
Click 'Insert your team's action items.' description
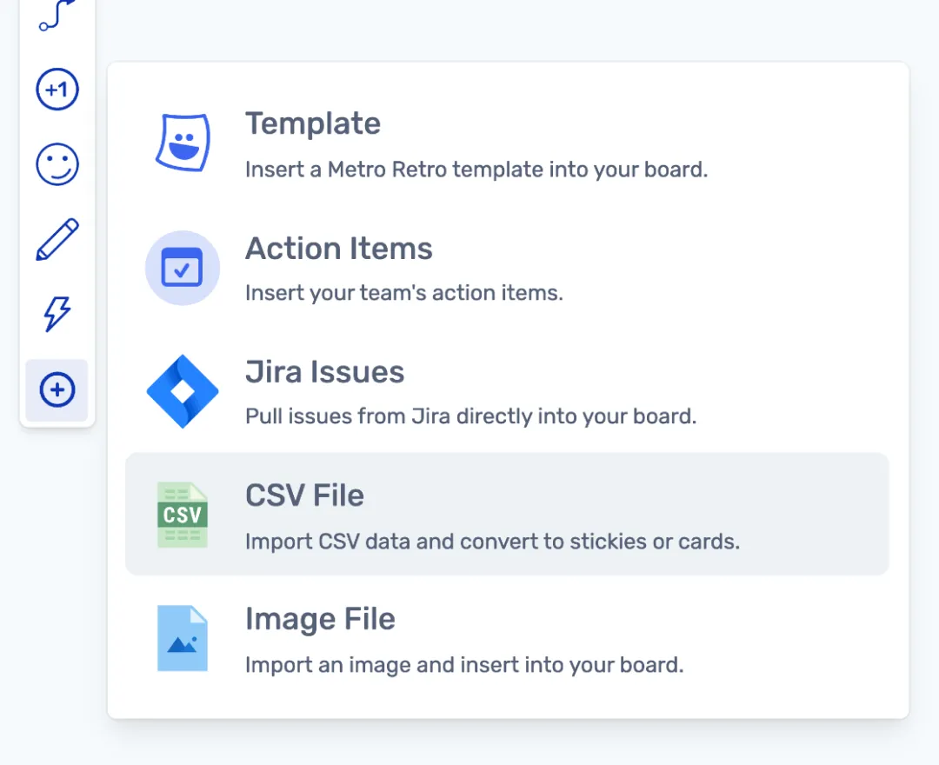point(404,293)
